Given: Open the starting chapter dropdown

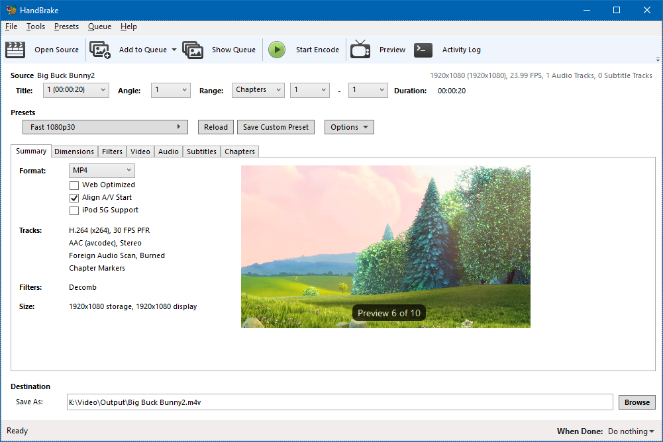Looking at the screenshot, I should tap(310, 90).
